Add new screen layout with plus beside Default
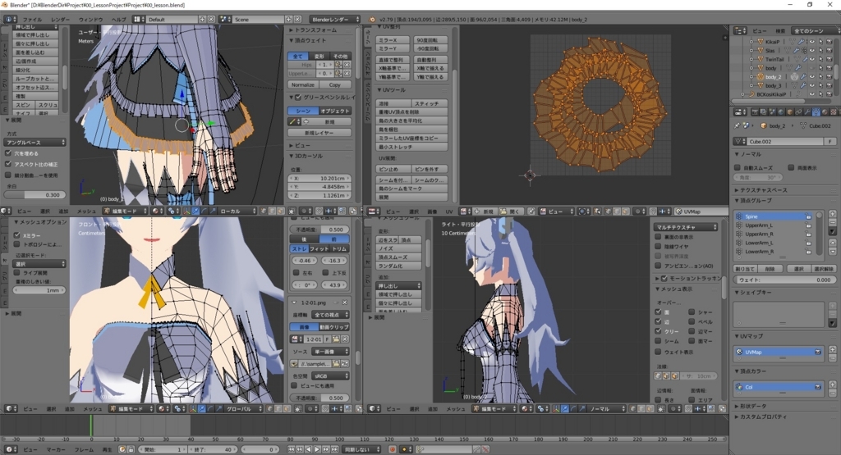 pos(202,20)
